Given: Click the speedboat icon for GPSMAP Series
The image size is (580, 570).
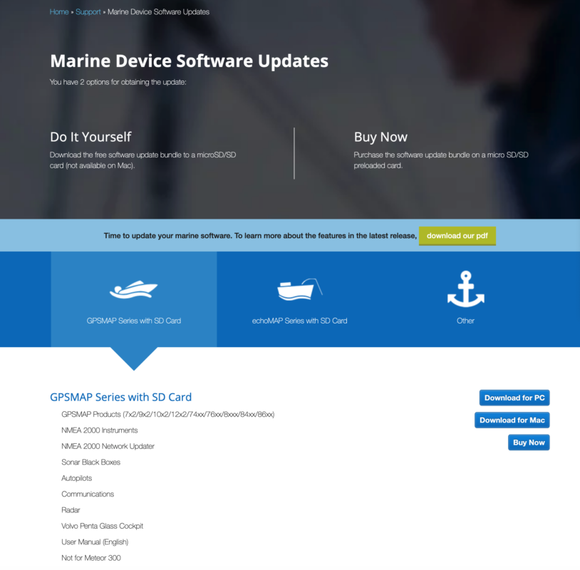Looking at the screenshot, I should [x=133, y=289].
